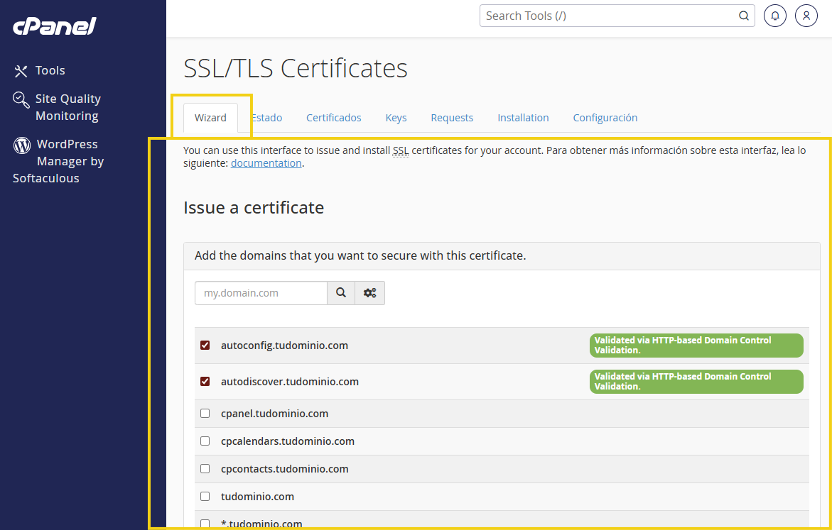Image resolution: width=832 pixels, height=530 pixels.
Task: Click the SSL/TLS Certificates title
Action: tap(296, 68)
